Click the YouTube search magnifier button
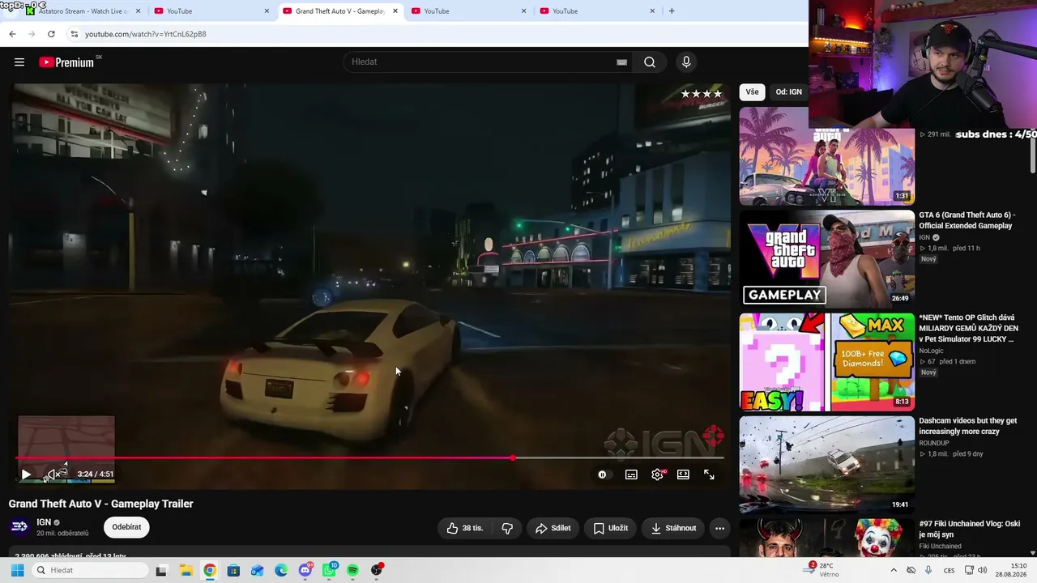The image size is (1037, 583). (x=650, y=62)
